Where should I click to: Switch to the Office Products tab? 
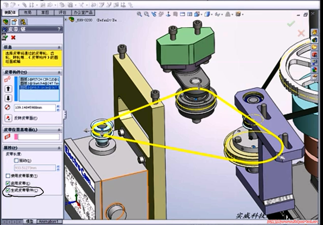tap(83, 12)
